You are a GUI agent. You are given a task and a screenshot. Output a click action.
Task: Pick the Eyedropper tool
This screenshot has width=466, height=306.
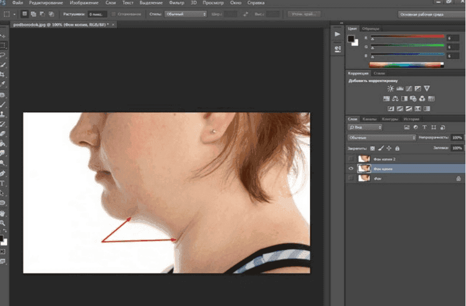[x=3, y=84]
